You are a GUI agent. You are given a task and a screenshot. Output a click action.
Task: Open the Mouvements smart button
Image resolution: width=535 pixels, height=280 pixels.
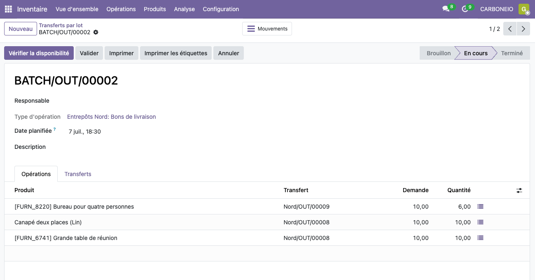[267, 29]
